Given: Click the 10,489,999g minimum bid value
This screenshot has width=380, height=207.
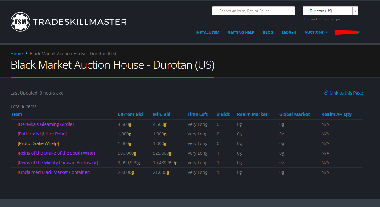Looking at the screenshot, I should pyautogui.click(x=165, y=163).
